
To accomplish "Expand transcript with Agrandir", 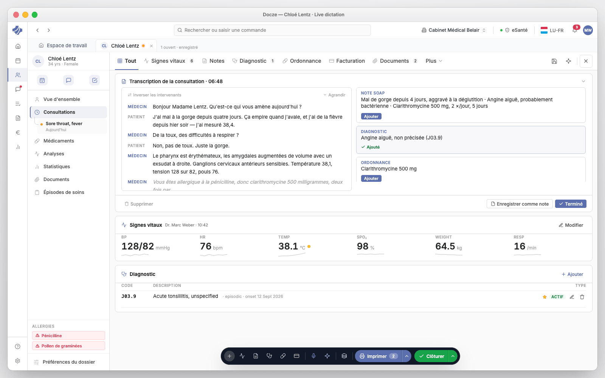I will click(334, 95).
